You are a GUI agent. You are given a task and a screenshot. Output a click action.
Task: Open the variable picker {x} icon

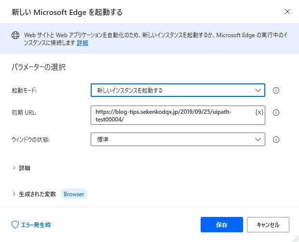pos(259,112)
